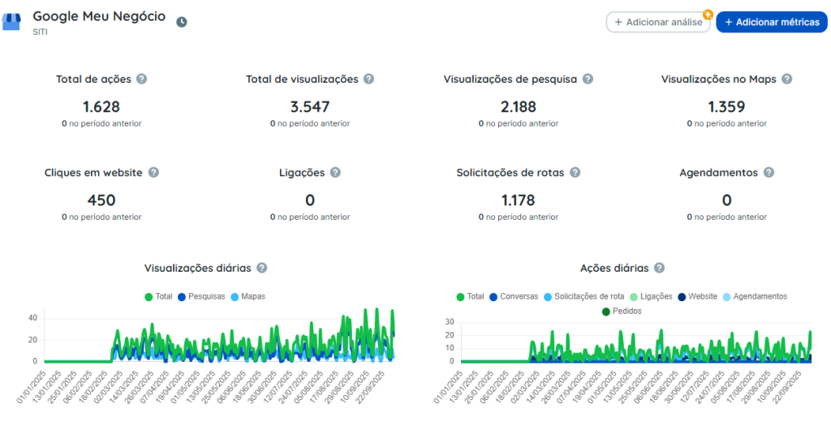Toggle Solicitações de rota legend item
Screen dimensions: 831x426
point(584,297)
